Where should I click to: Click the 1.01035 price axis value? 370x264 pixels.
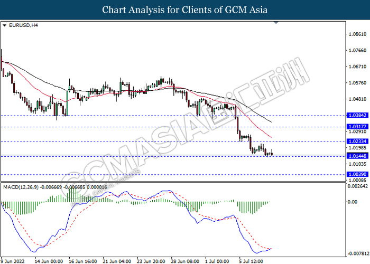[x=357, y=164]
